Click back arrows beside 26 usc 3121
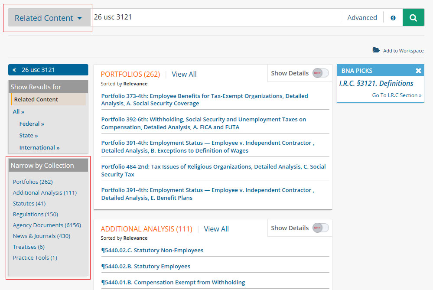This screenshot has height=290, width=433. [14, 70]
